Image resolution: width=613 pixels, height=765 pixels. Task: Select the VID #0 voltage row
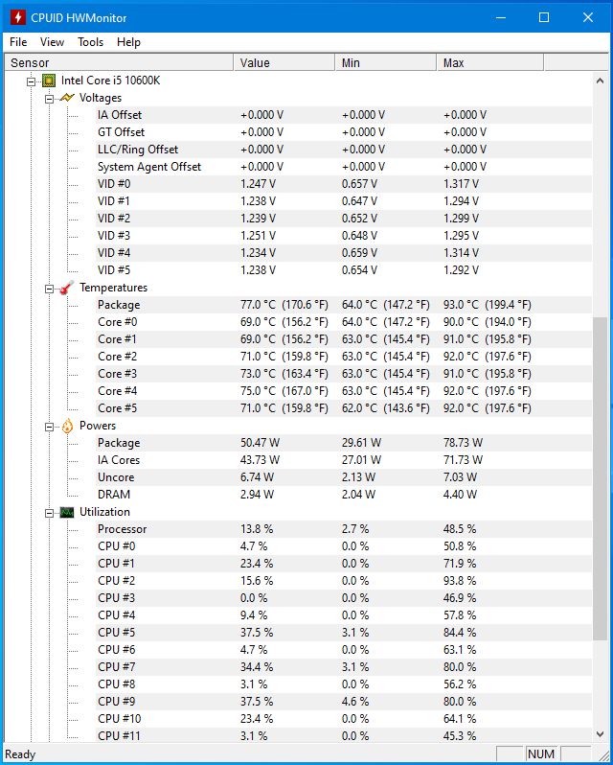(x=344, y=184)
